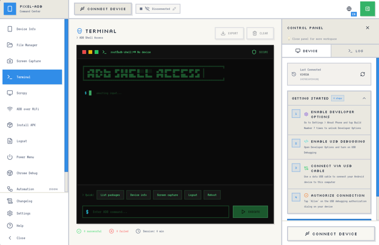Screen dimensions: 379x245
Task: Click the red terminal window dot
Action: point(84,52)
